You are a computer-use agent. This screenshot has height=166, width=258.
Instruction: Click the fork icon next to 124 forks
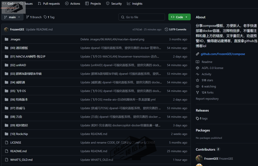198,92
